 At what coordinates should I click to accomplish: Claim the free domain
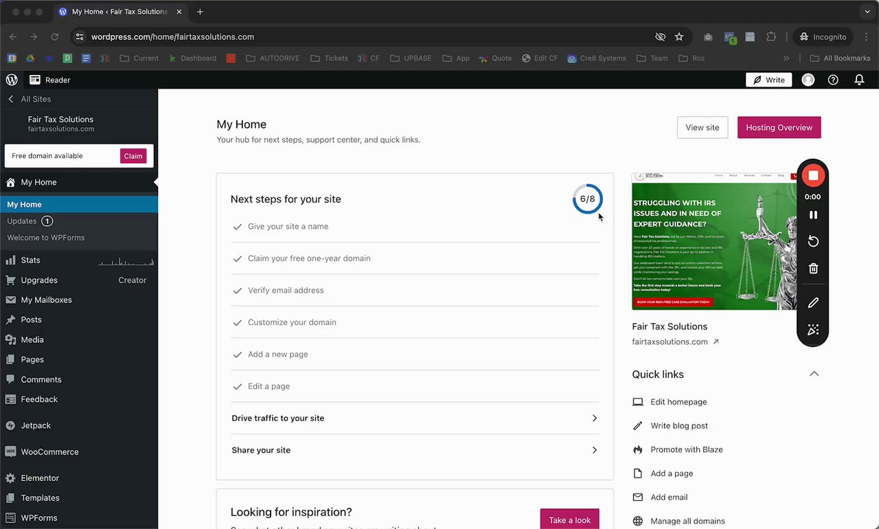tap(133, 156)
